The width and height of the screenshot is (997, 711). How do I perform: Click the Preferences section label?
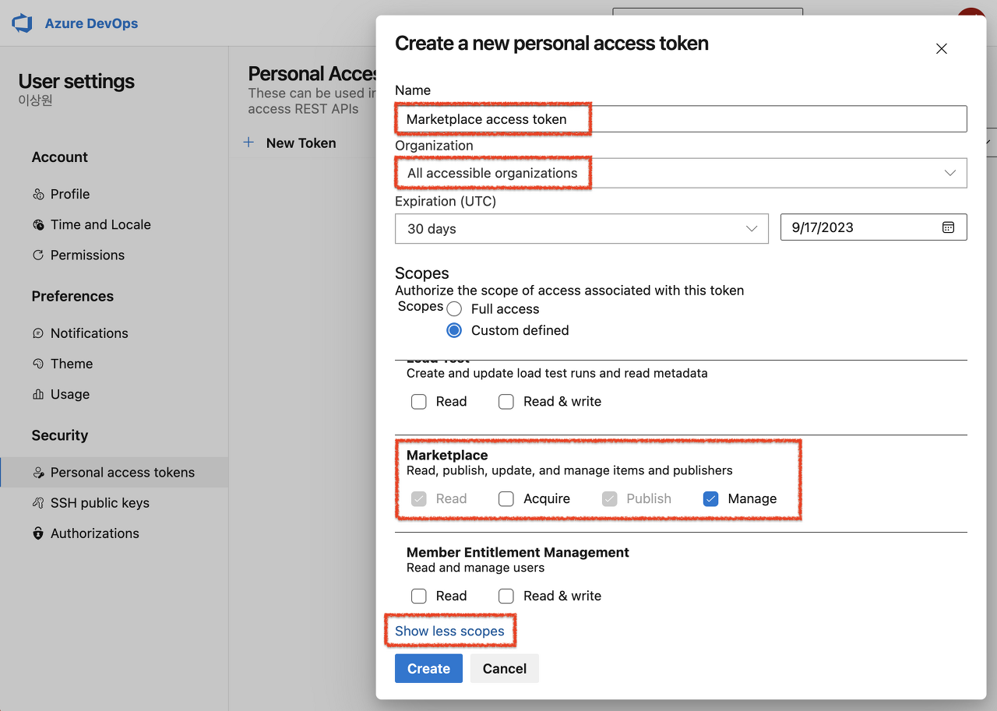pyautogui.click(x=72, y=296)
